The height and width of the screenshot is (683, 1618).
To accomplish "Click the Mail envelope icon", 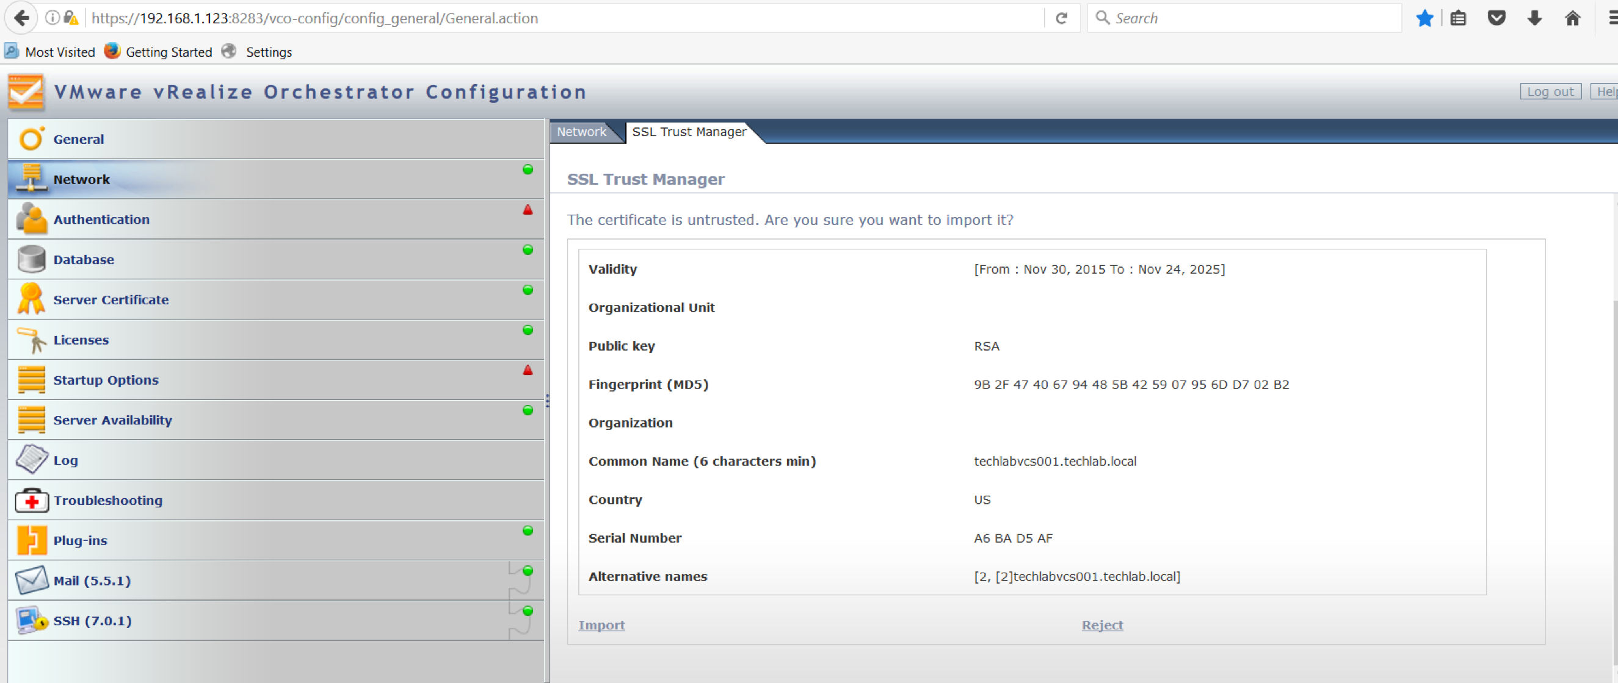I will pyautogui.click(x=31, y=580).
